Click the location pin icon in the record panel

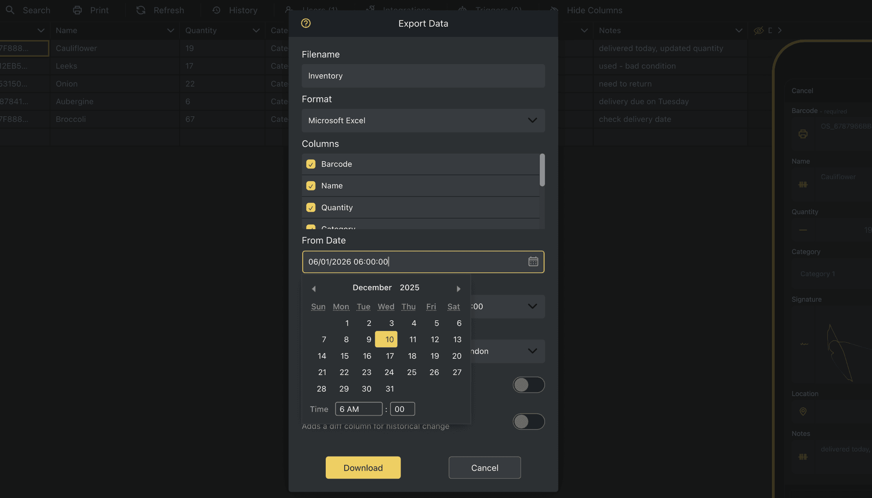pos(803,412)
